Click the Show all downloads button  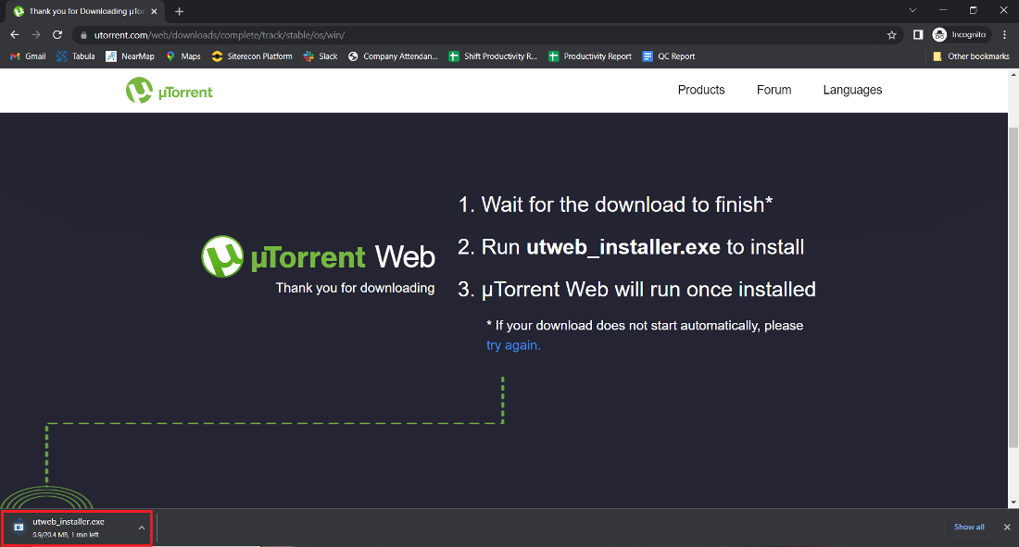click(969, 527)
